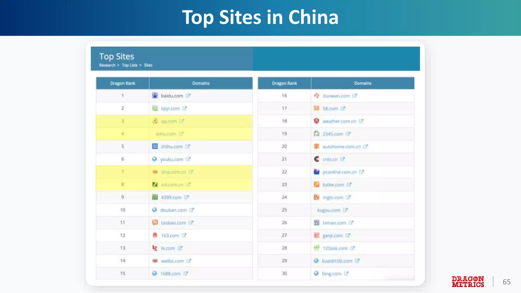Open the duowan.com domain link
This screenshot has height=293, width=521.
tap(336, 96)
